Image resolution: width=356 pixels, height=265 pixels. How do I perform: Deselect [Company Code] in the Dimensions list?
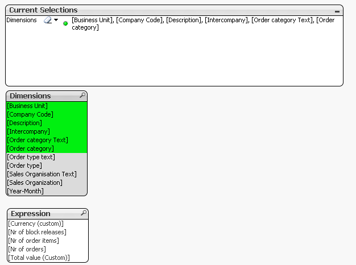[x=47, y=114]
